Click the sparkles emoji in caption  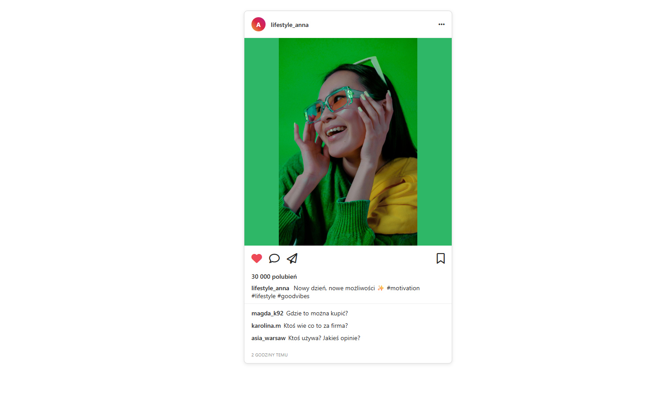pyautogui.click(x=381, y=288)
